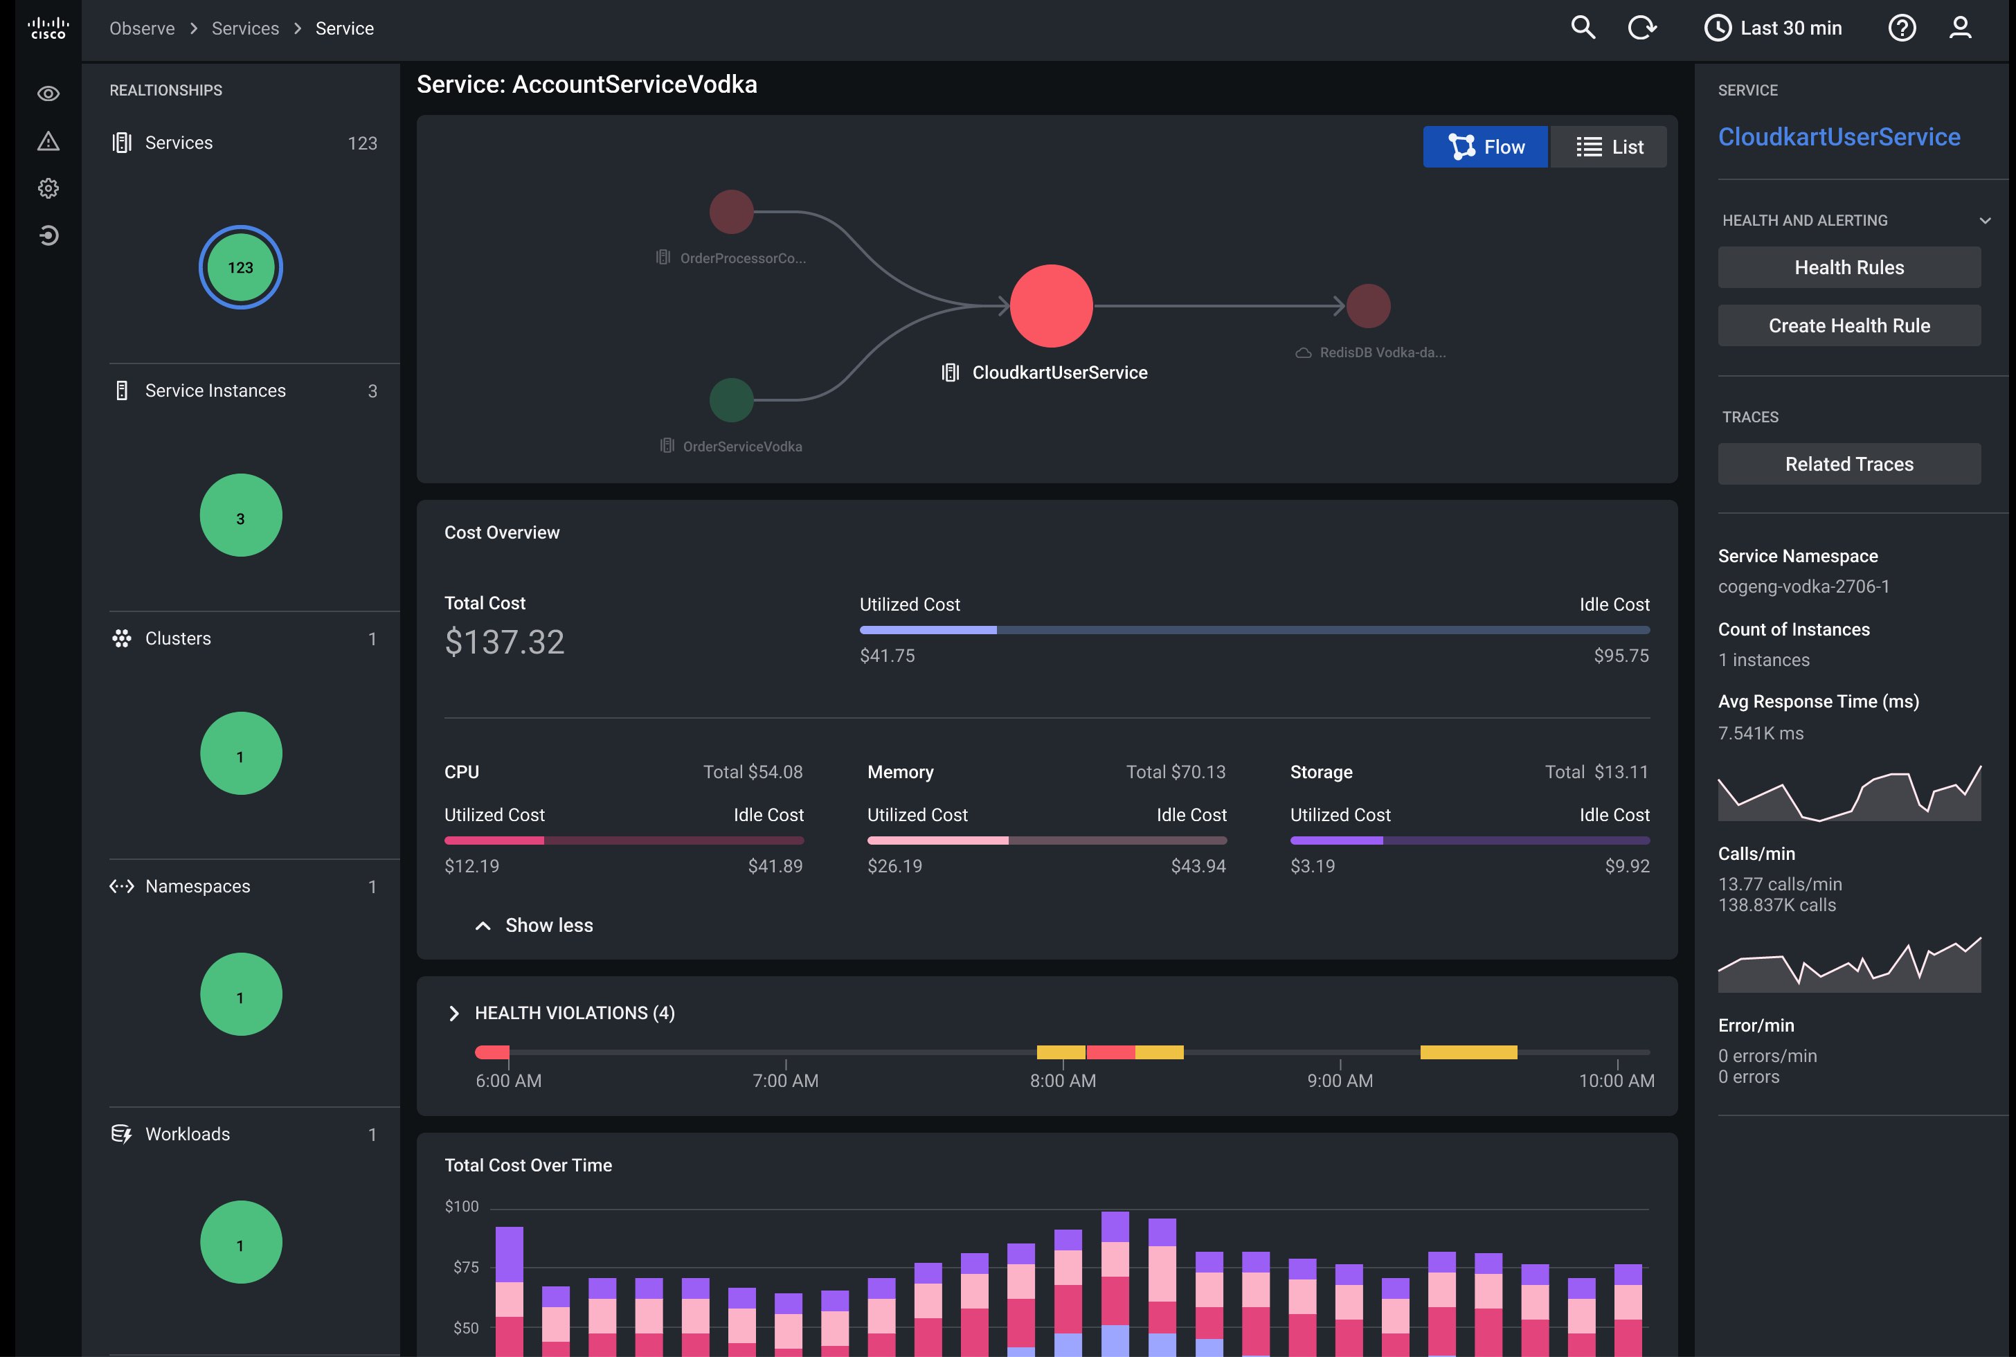The height and width of the screenshot is (1357, 2016).
Task: Open the help question mark icon
Action: [x=1902, y=28]
